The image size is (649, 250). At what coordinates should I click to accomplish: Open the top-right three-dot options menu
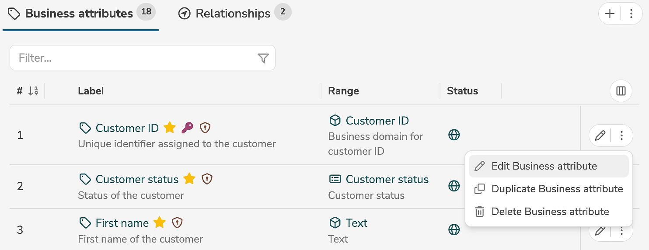[631, 14]
